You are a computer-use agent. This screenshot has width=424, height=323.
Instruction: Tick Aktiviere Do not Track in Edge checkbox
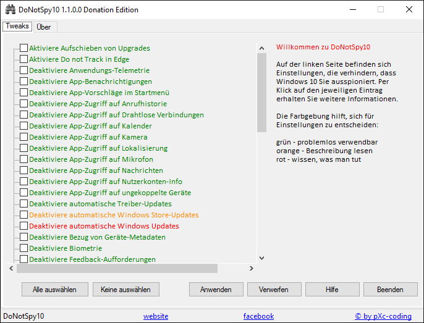point(23,59)
